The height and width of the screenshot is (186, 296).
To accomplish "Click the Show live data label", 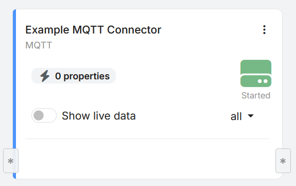I will coord(99,116).
